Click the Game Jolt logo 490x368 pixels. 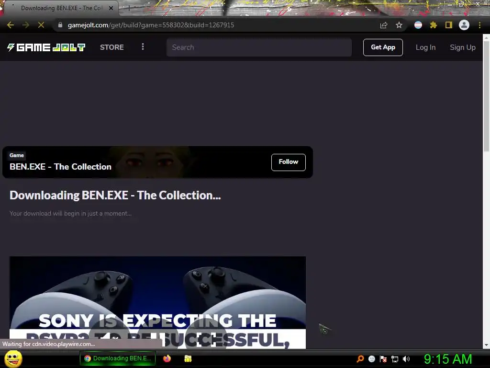tap(46, 47)
